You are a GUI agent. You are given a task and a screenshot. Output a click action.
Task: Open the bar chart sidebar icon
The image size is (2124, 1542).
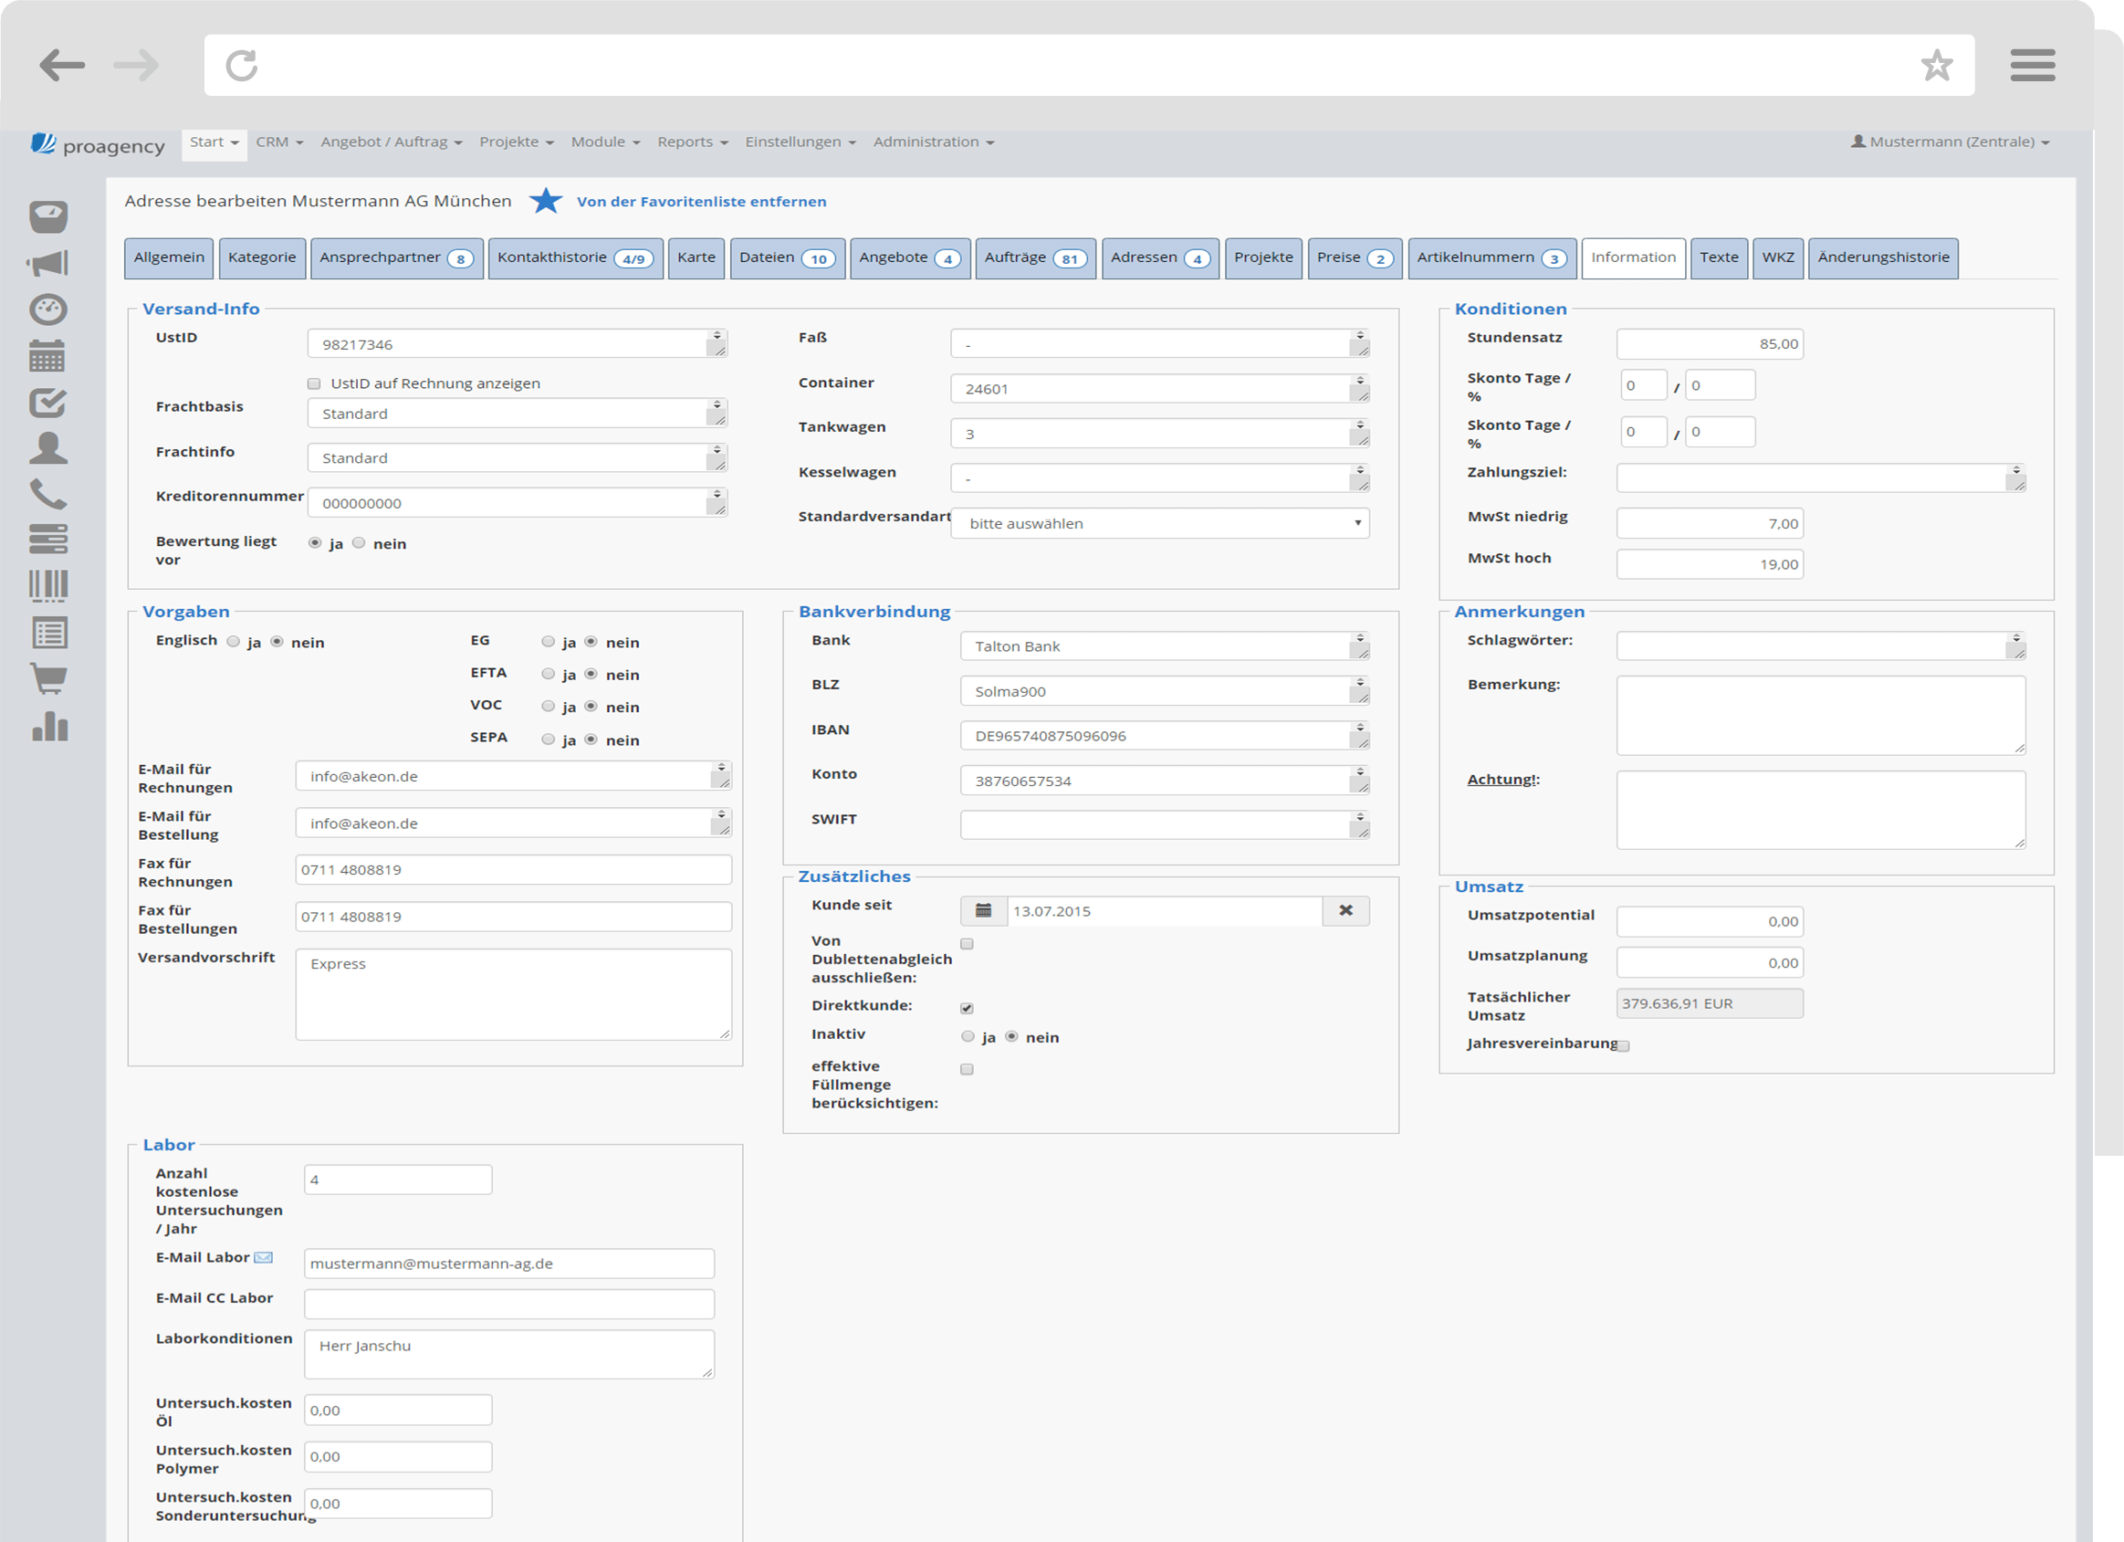pos(49,726)
